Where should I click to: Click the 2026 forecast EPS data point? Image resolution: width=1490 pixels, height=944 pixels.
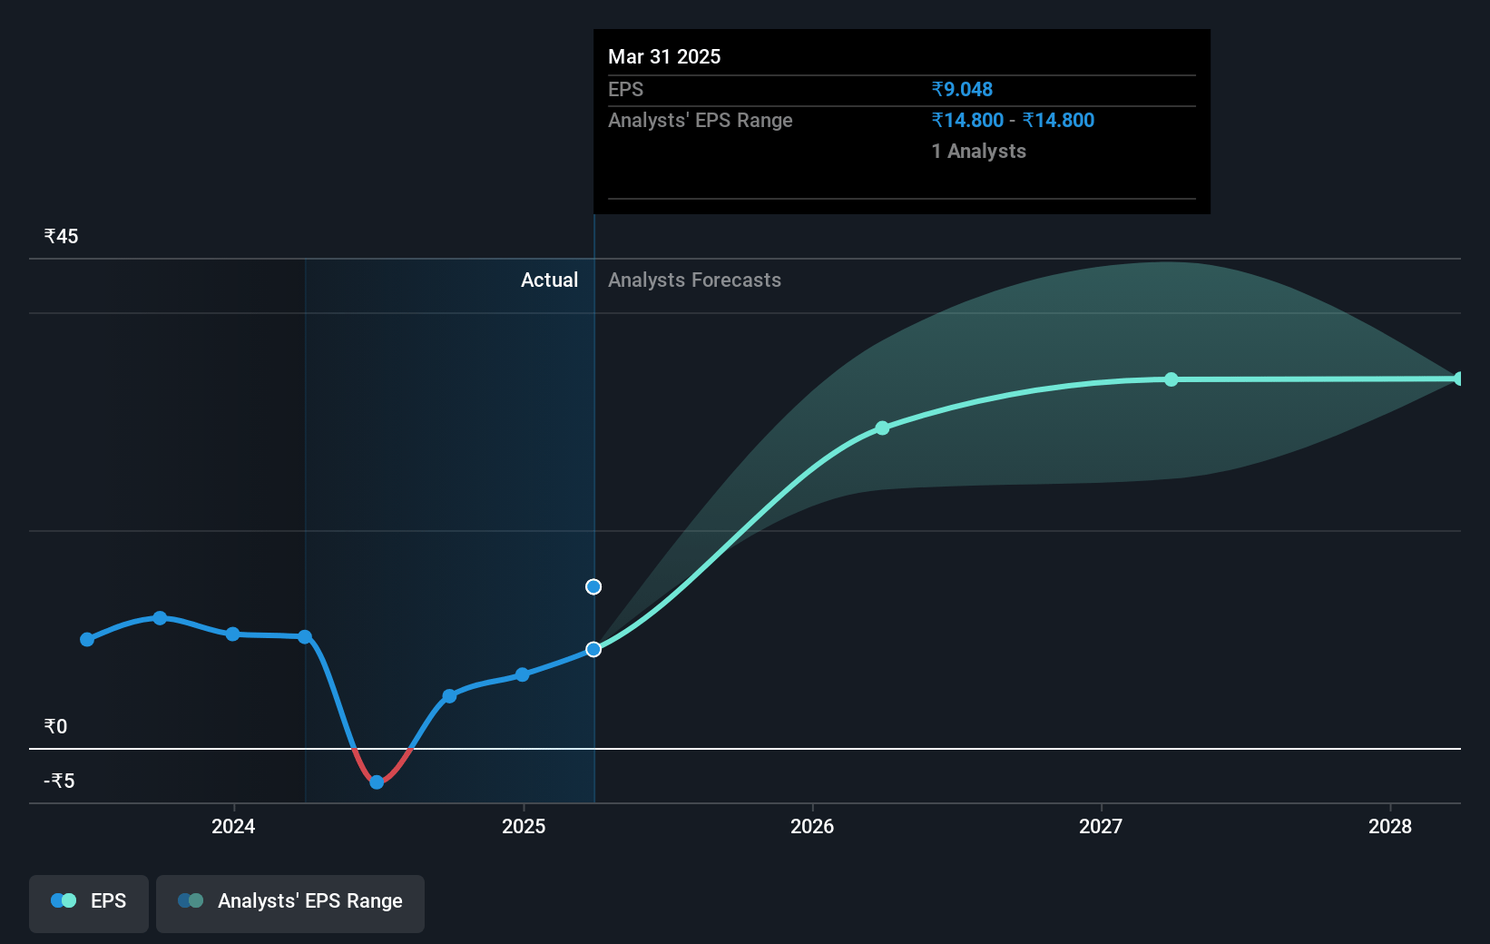coord(882,428)
